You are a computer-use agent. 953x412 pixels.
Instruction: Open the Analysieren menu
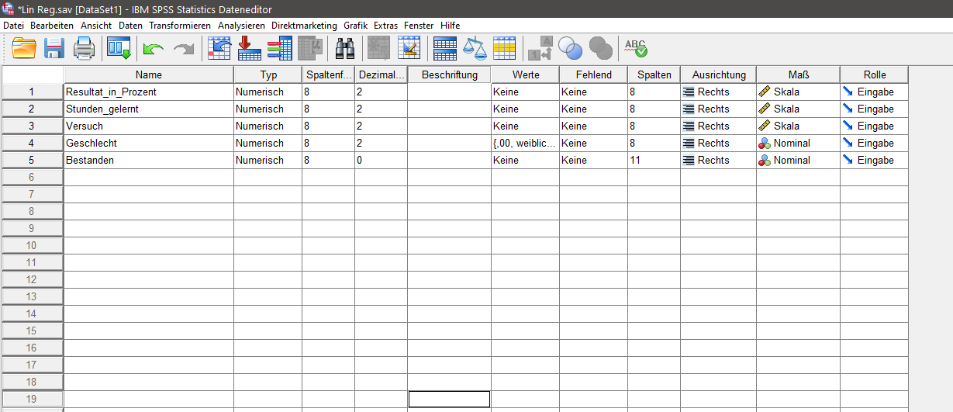[x=241, y=26]
